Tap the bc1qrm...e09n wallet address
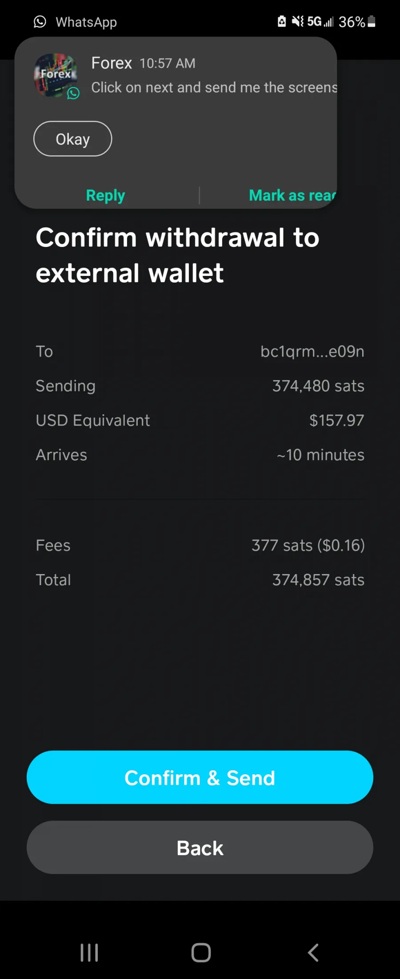Image resolution: width=400 pixels, height=979 pixels. pos(312,352)
